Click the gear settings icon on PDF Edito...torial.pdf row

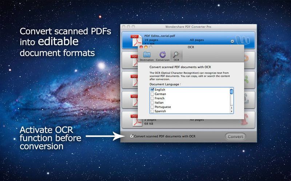[232, 42]
